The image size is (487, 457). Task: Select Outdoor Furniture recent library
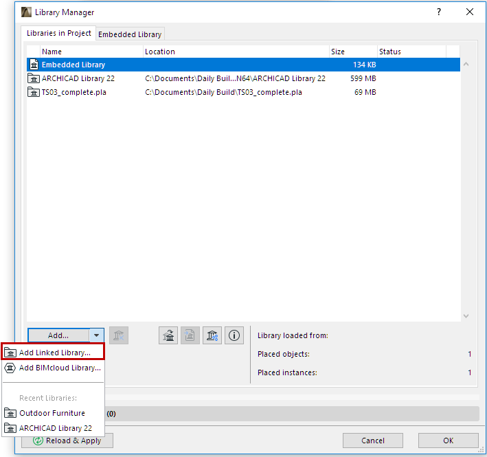coord(53,413)
